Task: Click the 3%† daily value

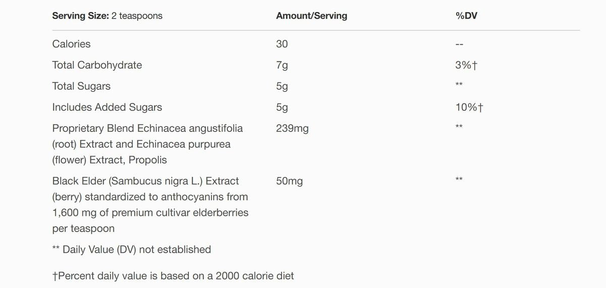Action: (466, 65)
